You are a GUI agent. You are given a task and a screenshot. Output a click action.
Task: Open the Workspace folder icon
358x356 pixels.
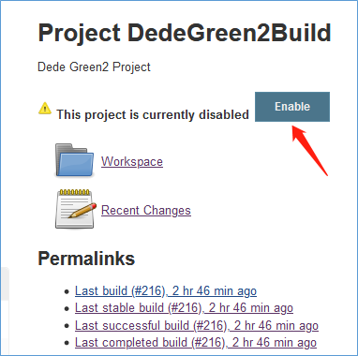point(74,161)
